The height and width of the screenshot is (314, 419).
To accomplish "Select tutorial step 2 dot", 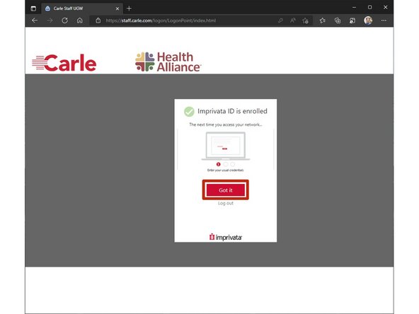I will tap(226, 164).
